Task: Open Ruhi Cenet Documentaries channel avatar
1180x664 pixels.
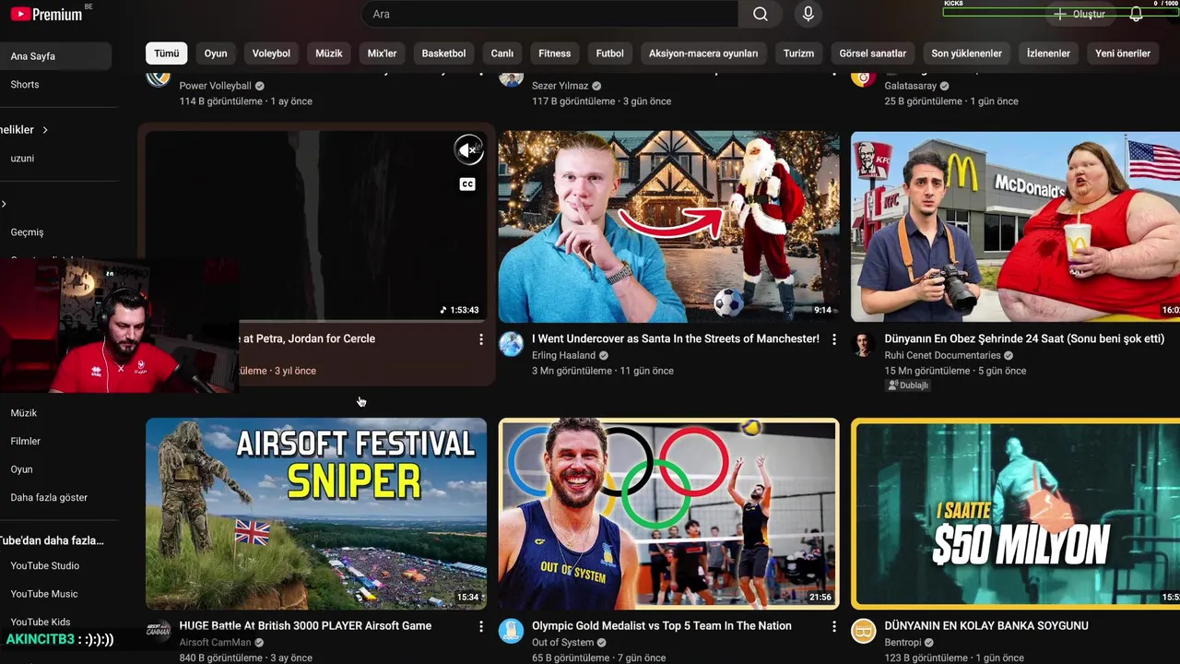Action: point(863,344)
